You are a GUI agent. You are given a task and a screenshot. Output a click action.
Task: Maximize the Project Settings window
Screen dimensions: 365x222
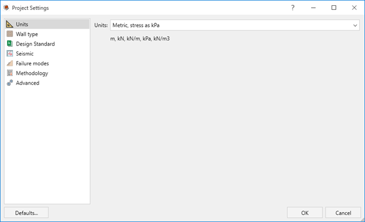point(334,8)
